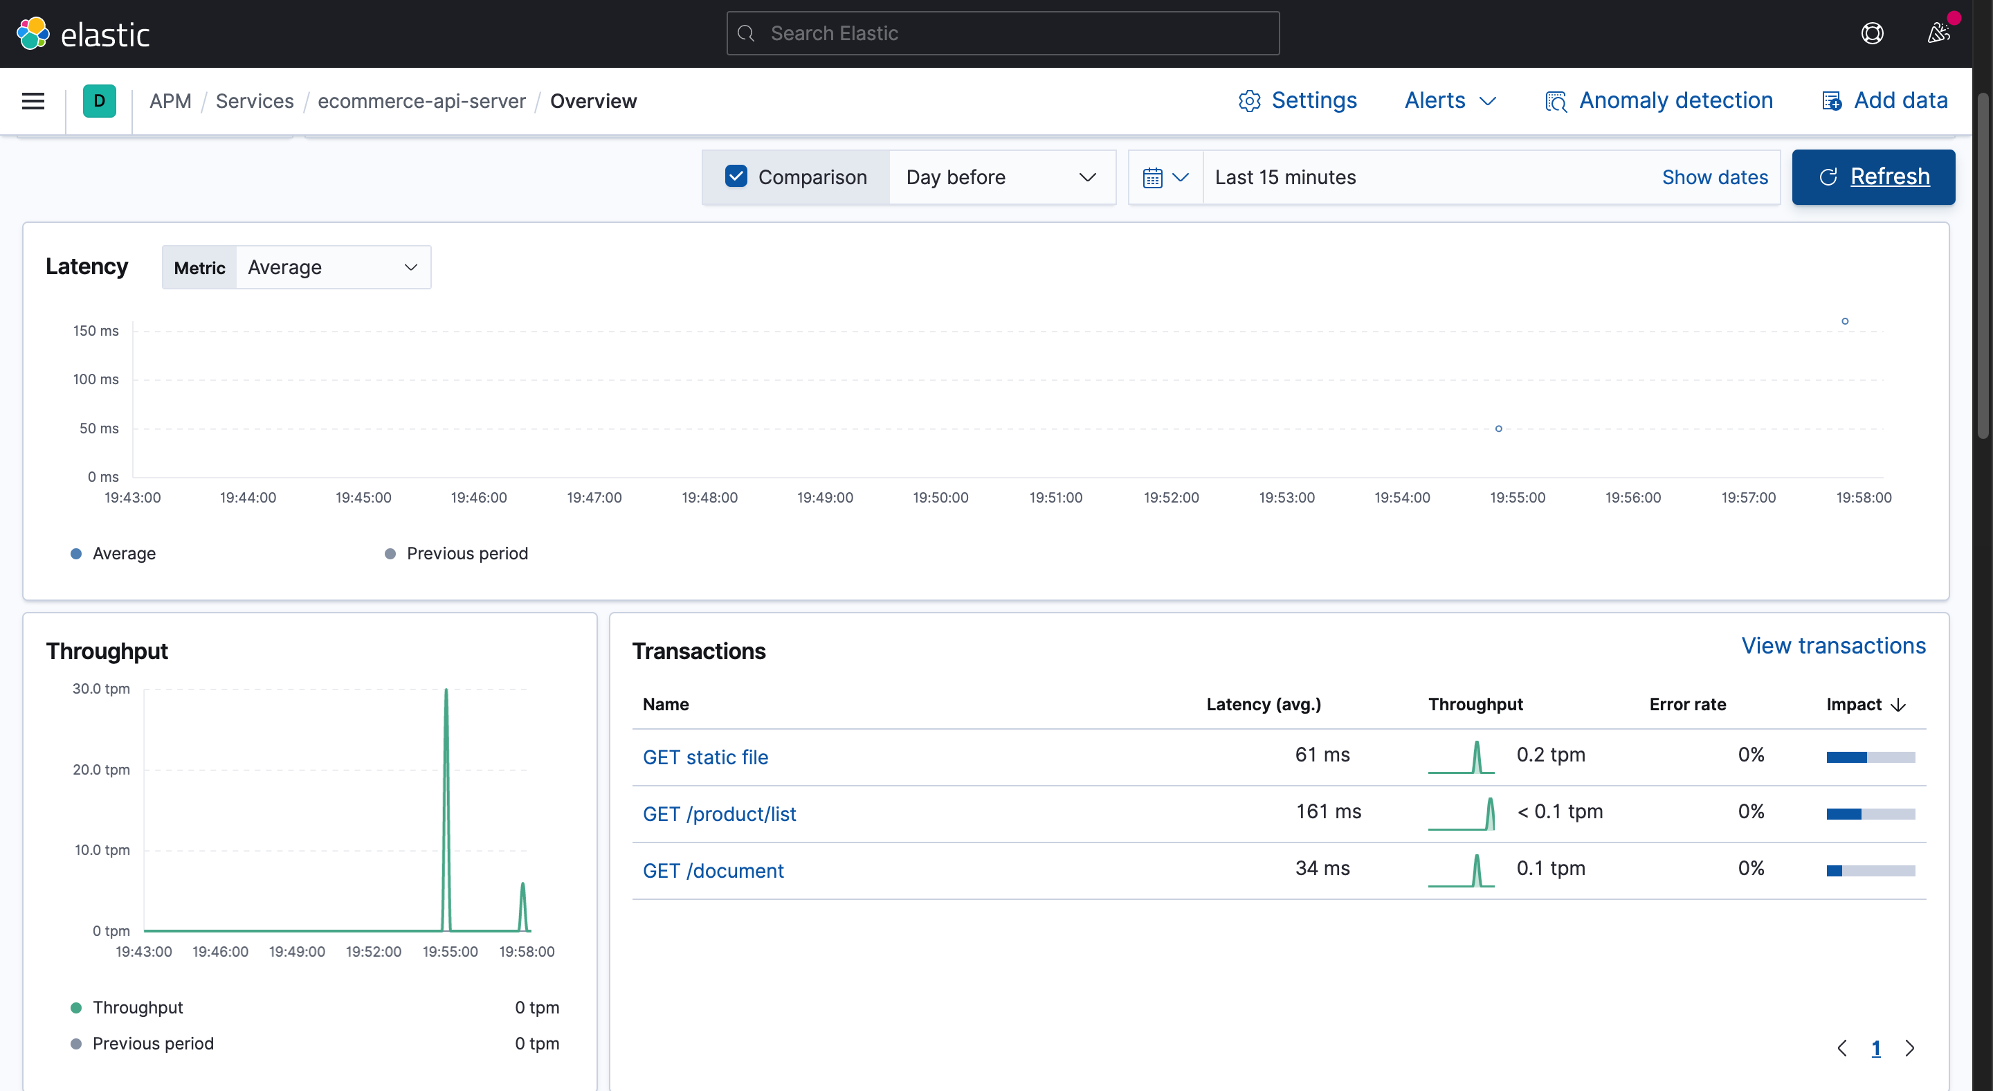This screenshot has height=1091, width=1993.
Task: Click impact bar for GET static file
Action: 1870,757
